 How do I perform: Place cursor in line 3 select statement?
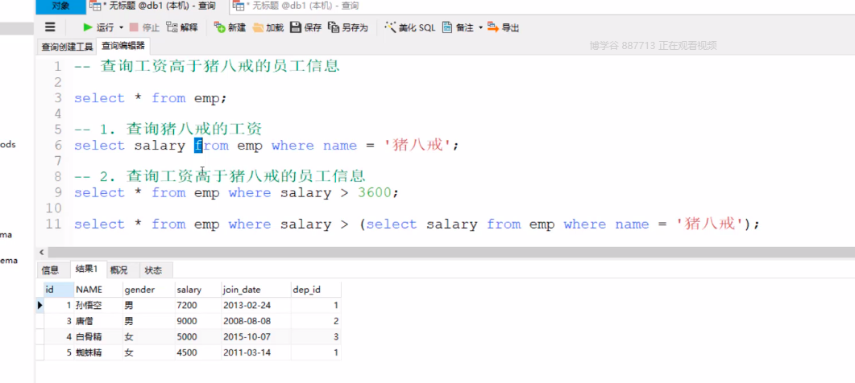pos(150,98)
